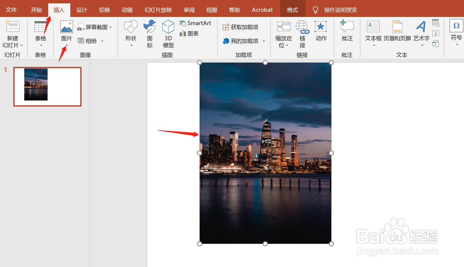Open the File (文件) tab

coord(11,10)
